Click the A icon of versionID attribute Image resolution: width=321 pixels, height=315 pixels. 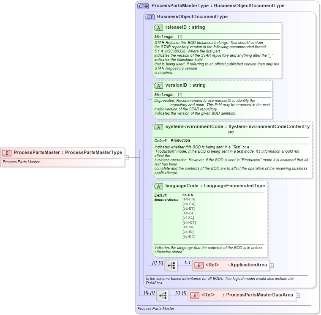click(x=158, y=86)
